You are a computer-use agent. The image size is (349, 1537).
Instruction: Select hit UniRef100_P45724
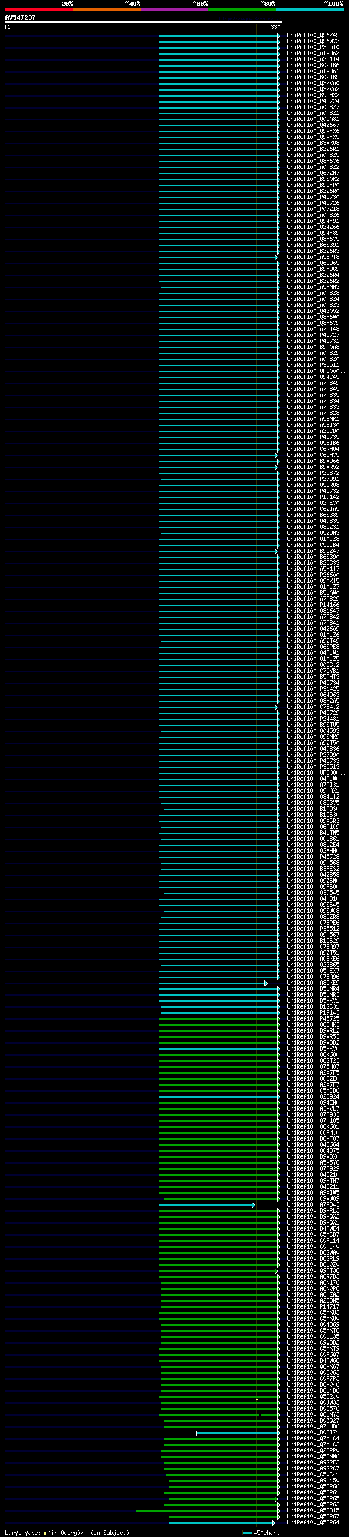tap(312, 101)
